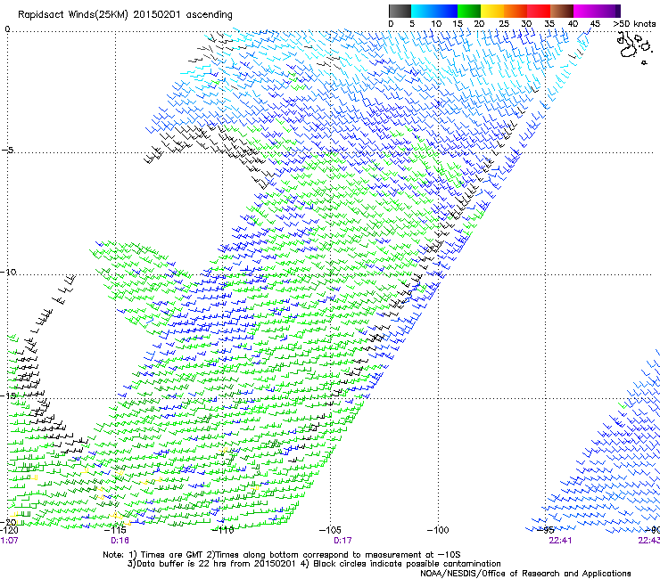The width and height of the screenshot is (660, 579).
Task: Click the Galapagos islands outline
Action: pos(633,46)
